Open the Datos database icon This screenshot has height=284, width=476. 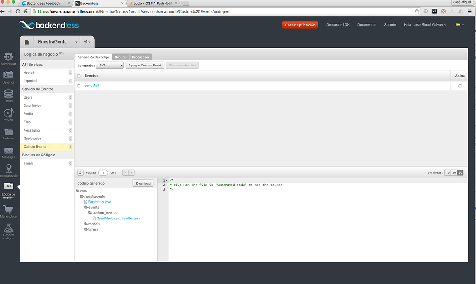click(8, 93)
